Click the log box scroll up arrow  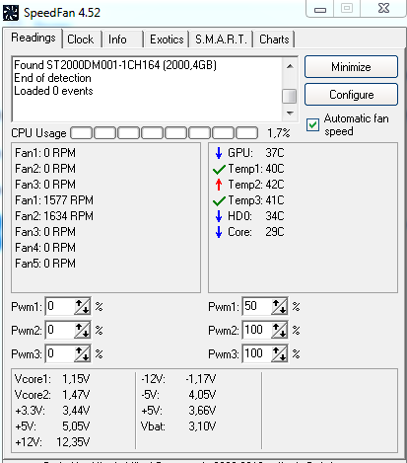290,66
